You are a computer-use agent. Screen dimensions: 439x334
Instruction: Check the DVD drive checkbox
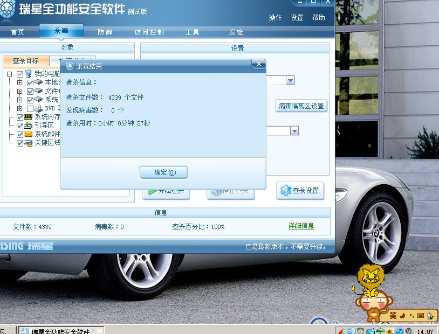tap(30, 108)
